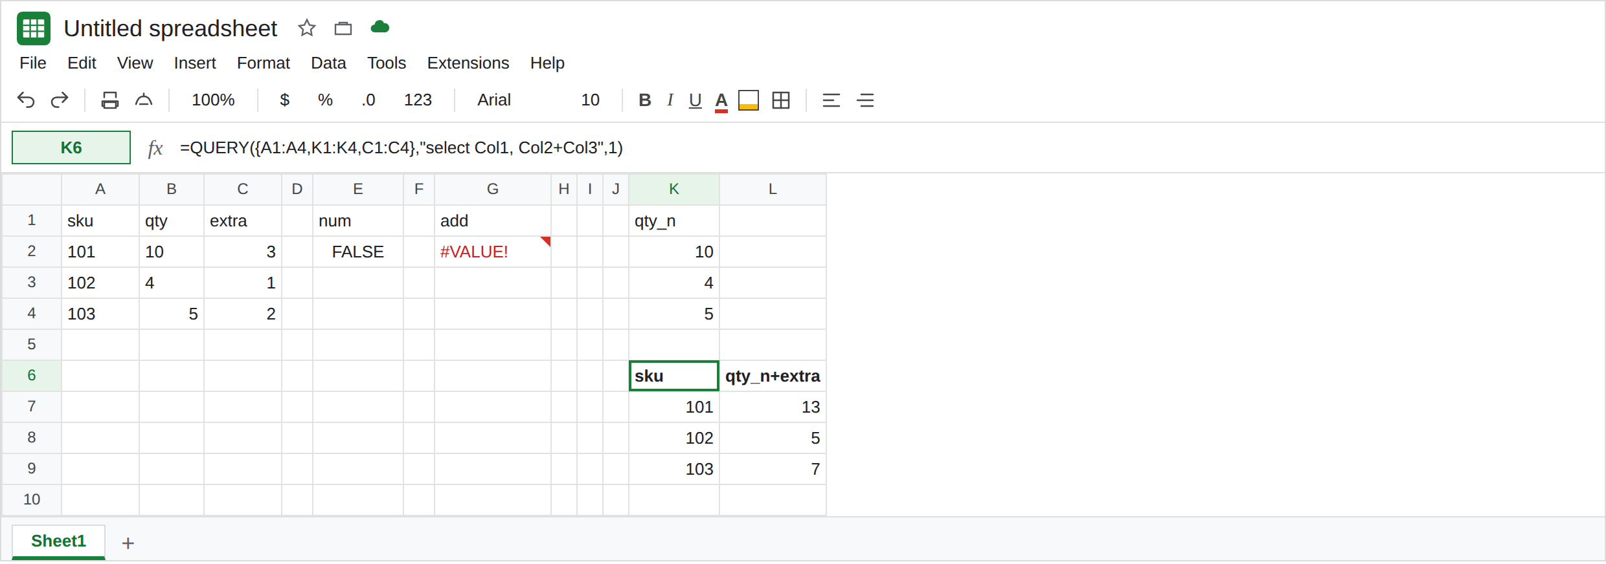
Task: Open the View menu
Action: pyautogui.click(x=135, y=63)
